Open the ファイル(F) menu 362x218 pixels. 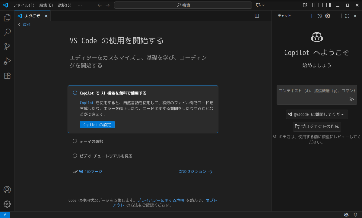point(24,5)
